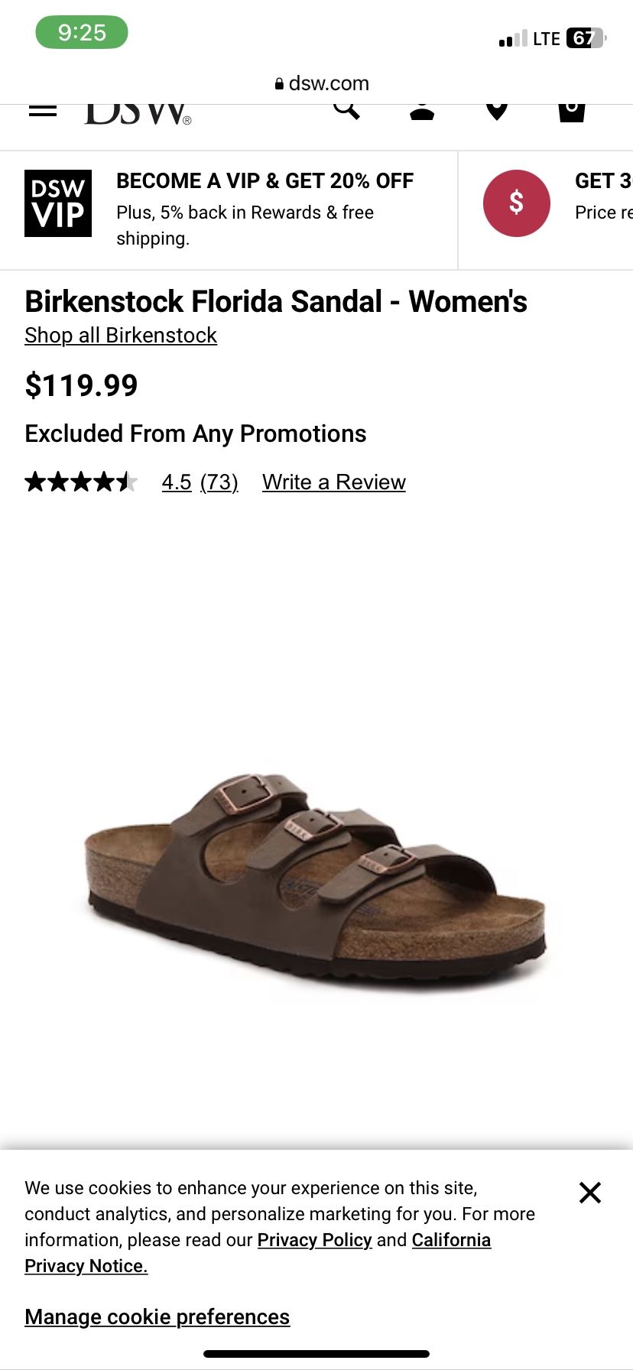Tap the DSW logo
This screenshot has height=1370, width=633.
pos(138,114)
